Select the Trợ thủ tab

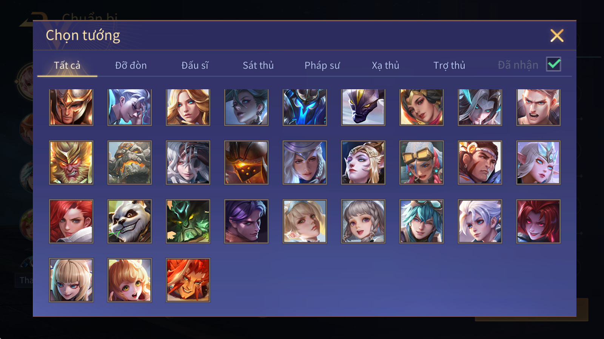pos(449,65)
